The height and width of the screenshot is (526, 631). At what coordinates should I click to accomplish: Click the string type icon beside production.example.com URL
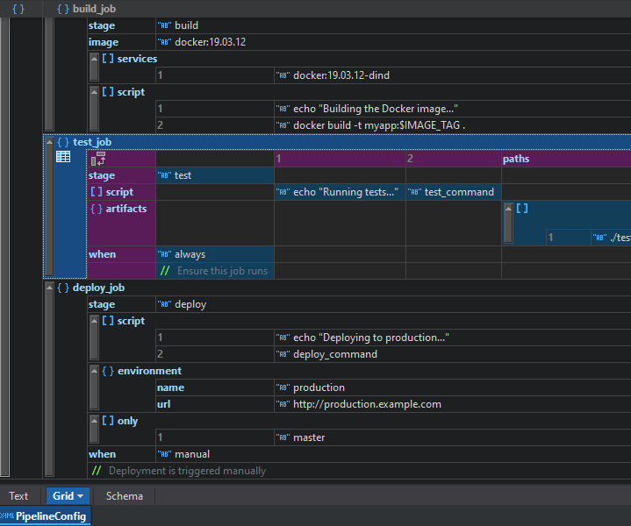tap(283, 405)
